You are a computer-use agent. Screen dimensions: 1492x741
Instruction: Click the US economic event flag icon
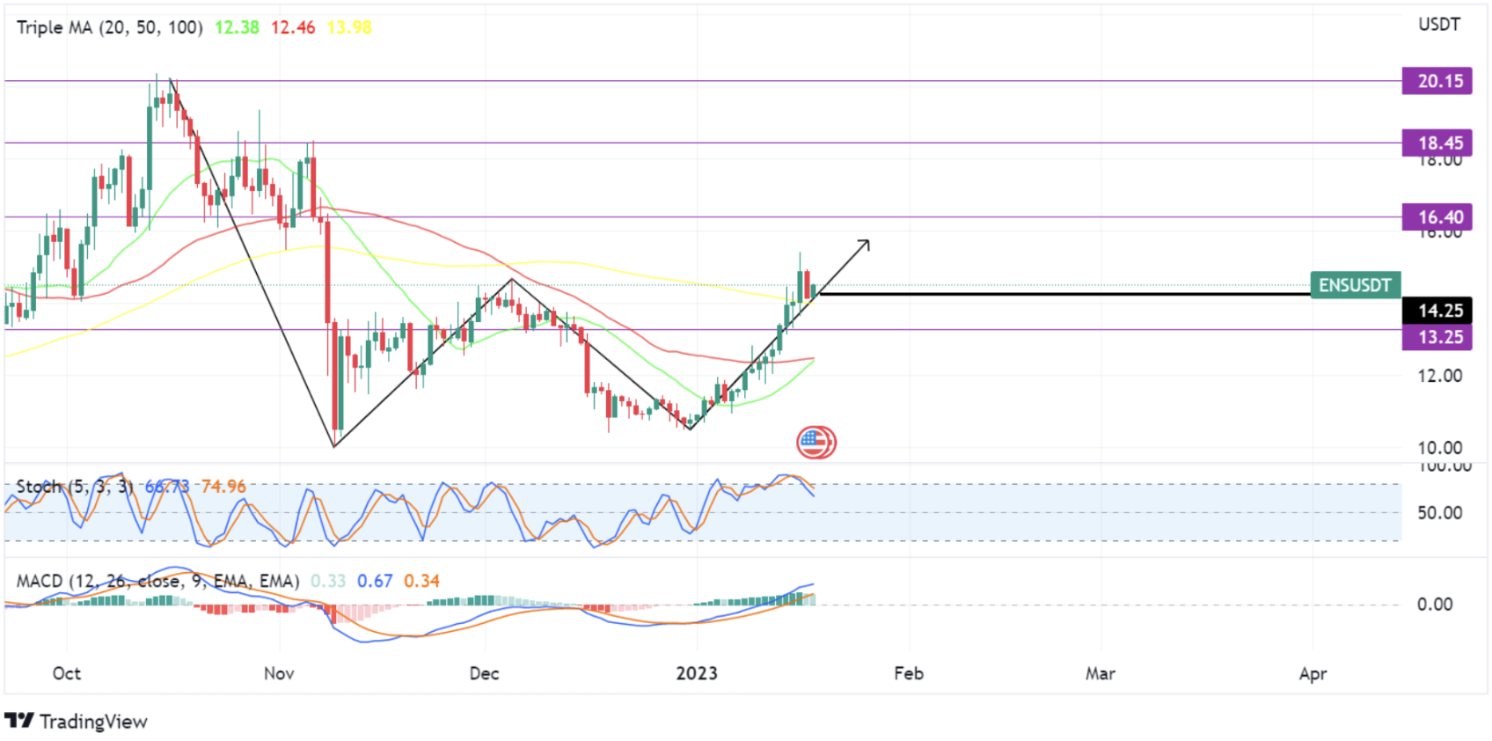point(815,442)
